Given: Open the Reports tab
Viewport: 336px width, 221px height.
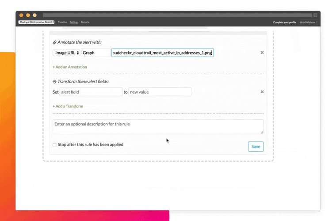Looking at the screenshot, I should (x=85, y=22).
